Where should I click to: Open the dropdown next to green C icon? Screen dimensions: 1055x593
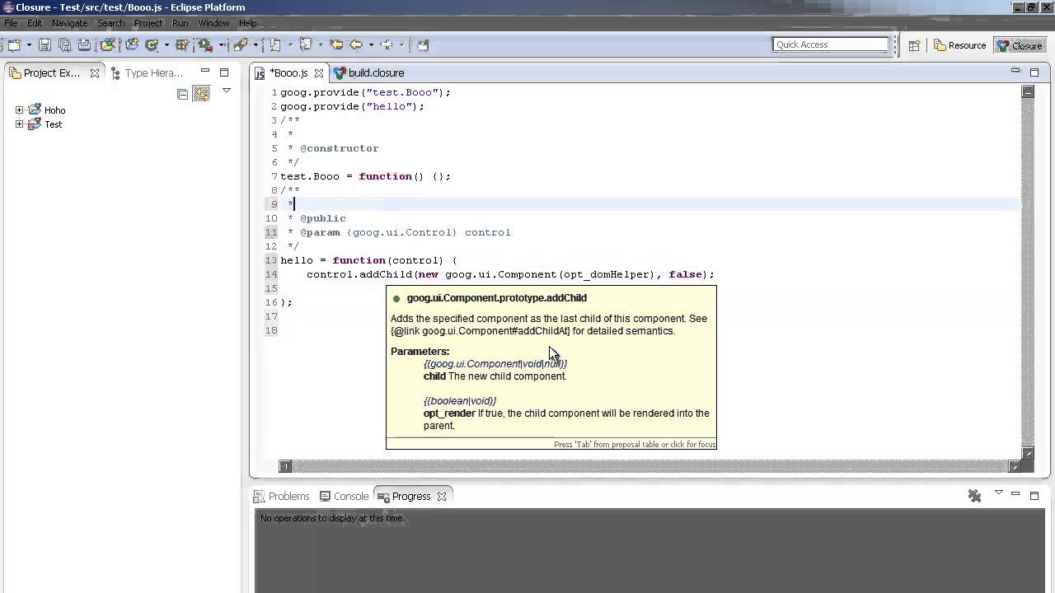(x=166, y=45)
